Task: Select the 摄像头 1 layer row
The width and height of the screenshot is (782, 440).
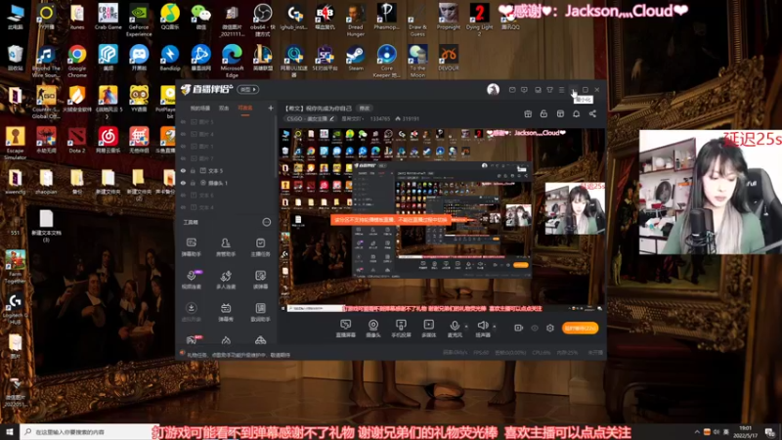Action: tap(226, 183)
